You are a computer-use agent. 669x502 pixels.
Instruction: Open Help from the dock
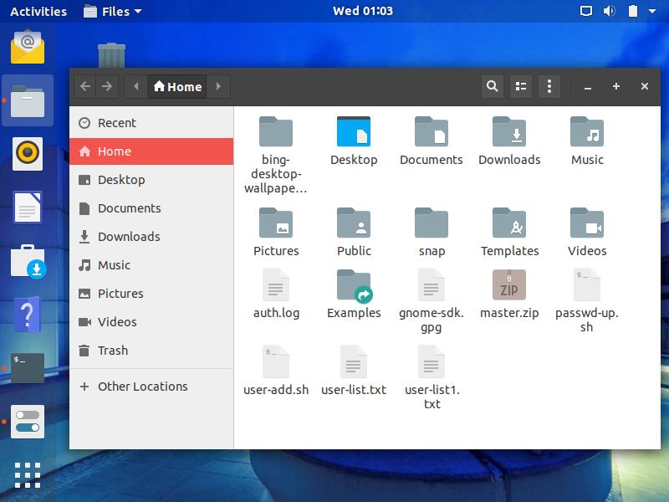tap(28, 315)
